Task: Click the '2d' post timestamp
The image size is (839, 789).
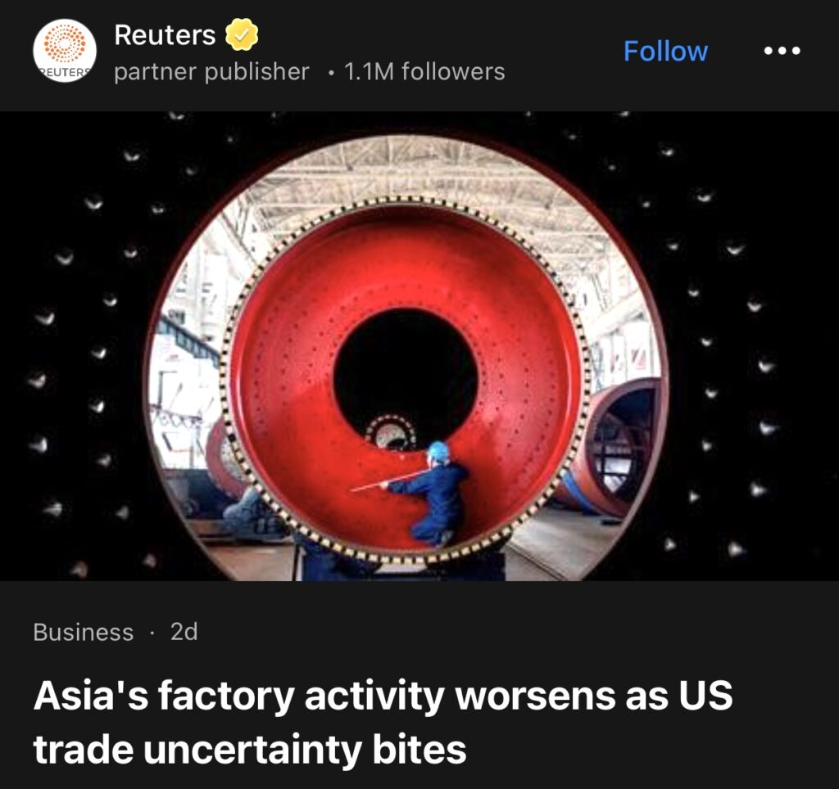Action: (x=184, y=632)
